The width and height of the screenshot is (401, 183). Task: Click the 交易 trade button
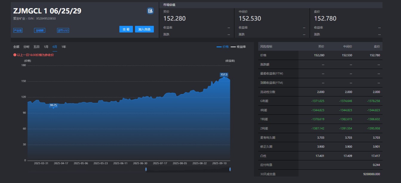126,29
